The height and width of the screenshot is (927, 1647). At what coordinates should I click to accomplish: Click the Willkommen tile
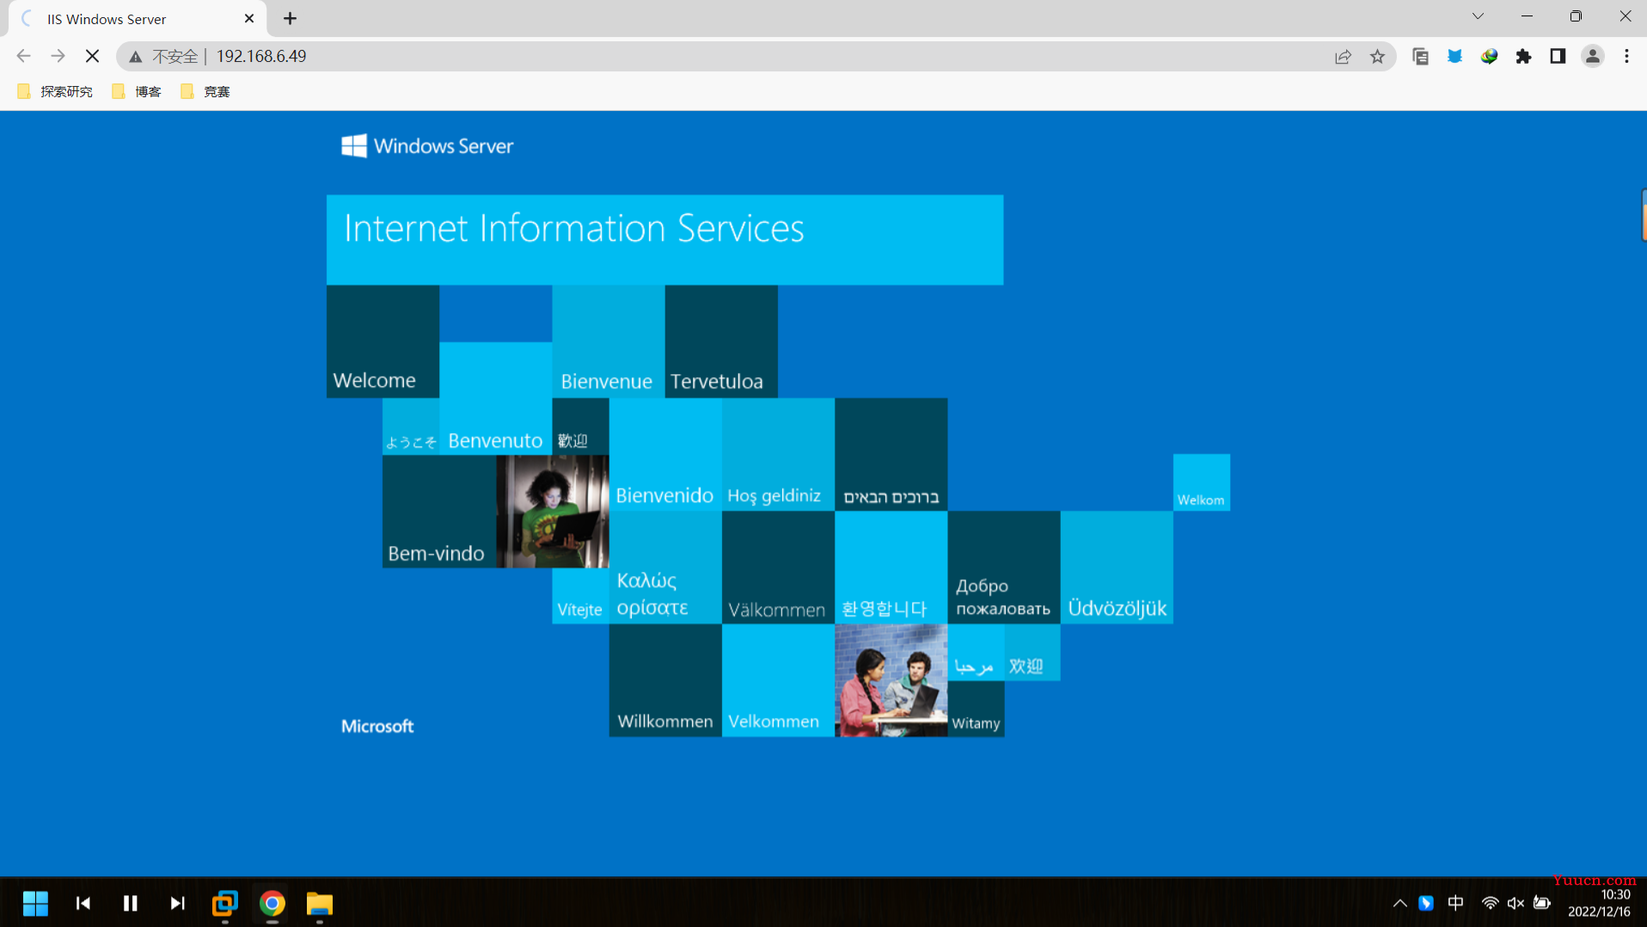coord(665,680)
